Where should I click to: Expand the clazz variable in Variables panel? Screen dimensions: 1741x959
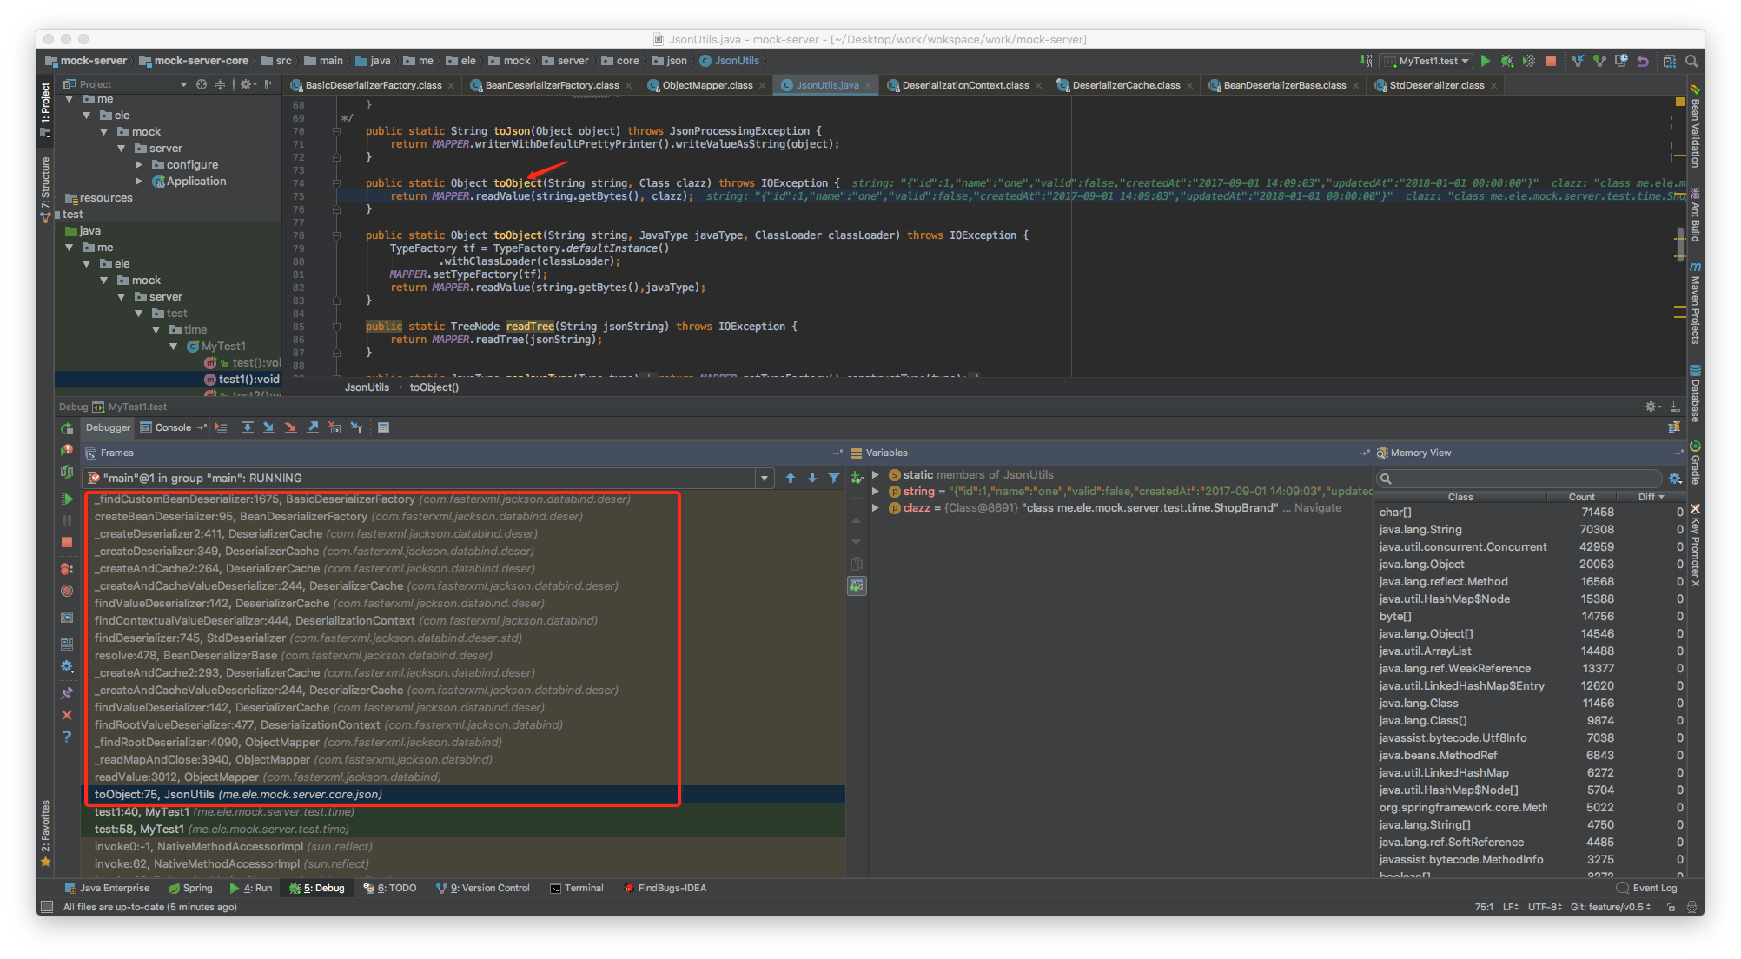876,508
